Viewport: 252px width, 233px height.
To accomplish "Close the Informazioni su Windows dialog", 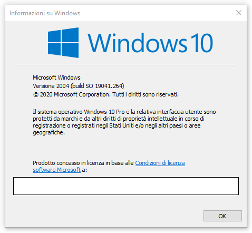I will pos(239,13).
